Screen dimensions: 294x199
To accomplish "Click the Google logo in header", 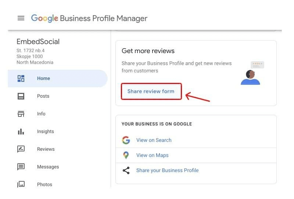I will [x=44, y=18].
